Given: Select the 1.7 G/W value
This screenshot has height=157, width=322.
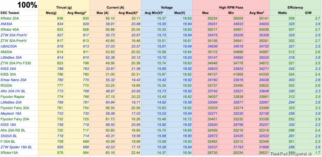Looking at the screenshot, I should 318,153.
